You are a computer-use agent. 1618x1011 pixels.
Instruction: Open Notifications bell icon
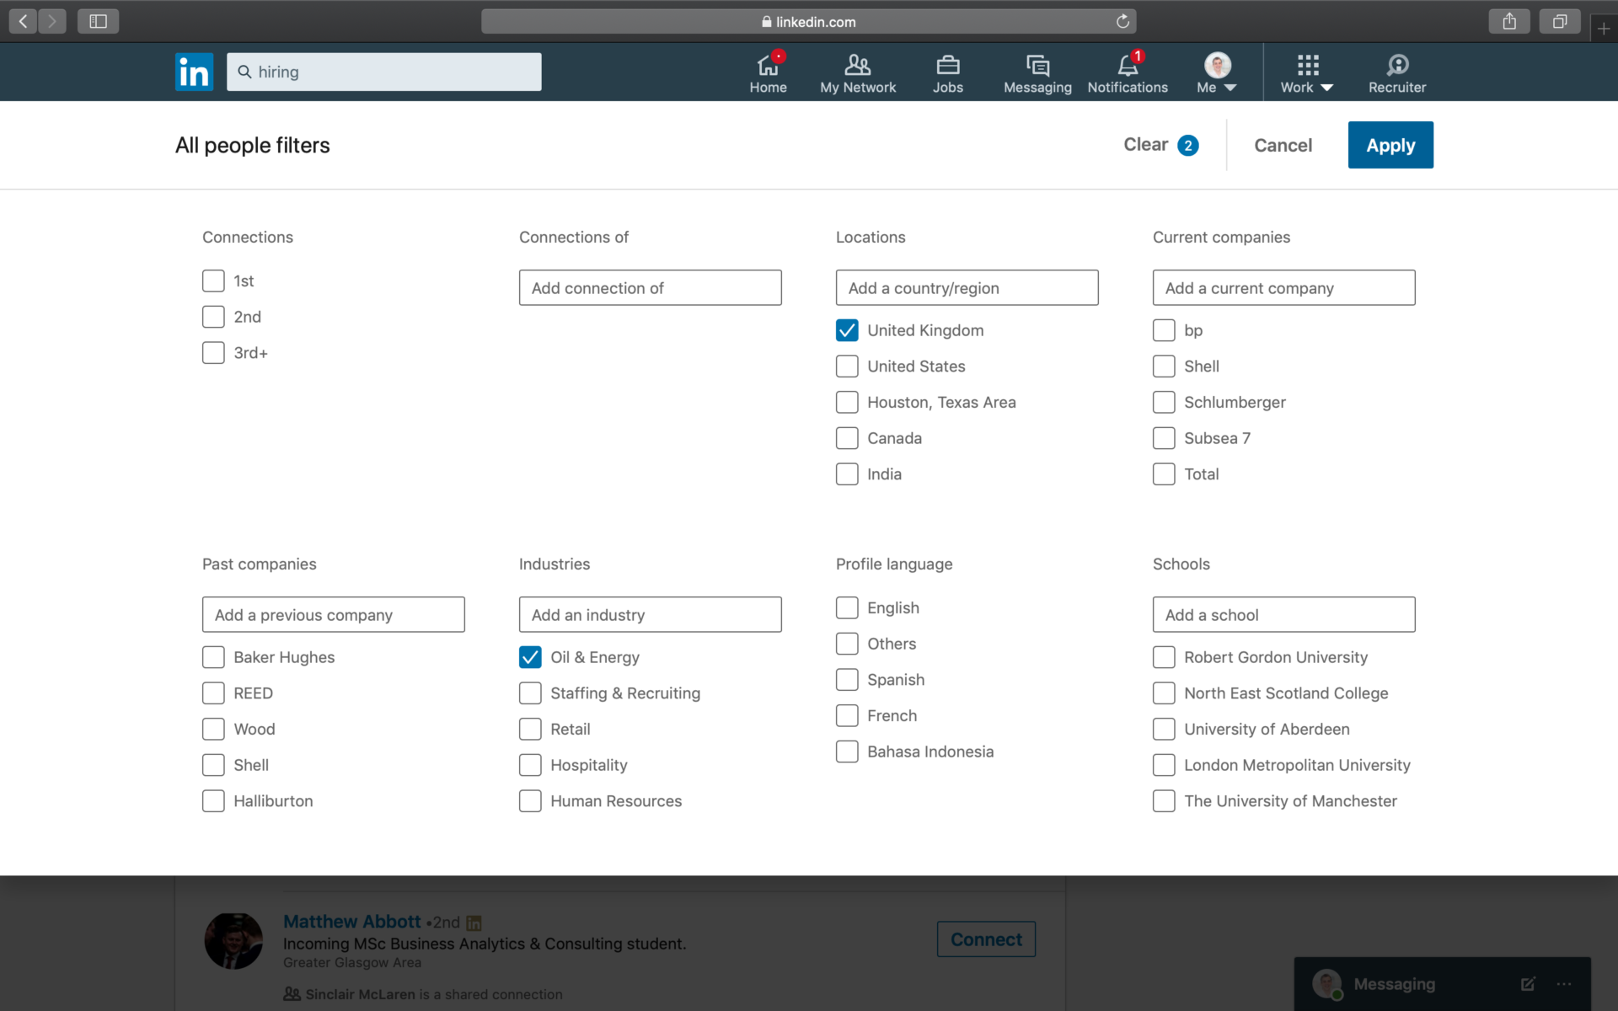click(1128, 73)
